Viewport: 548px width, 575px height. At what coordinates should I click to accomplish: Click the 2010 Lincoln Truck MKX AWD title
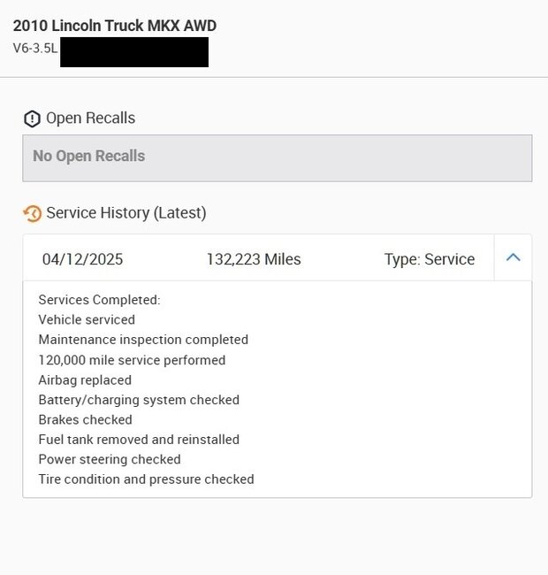click(x=115, y=26)
